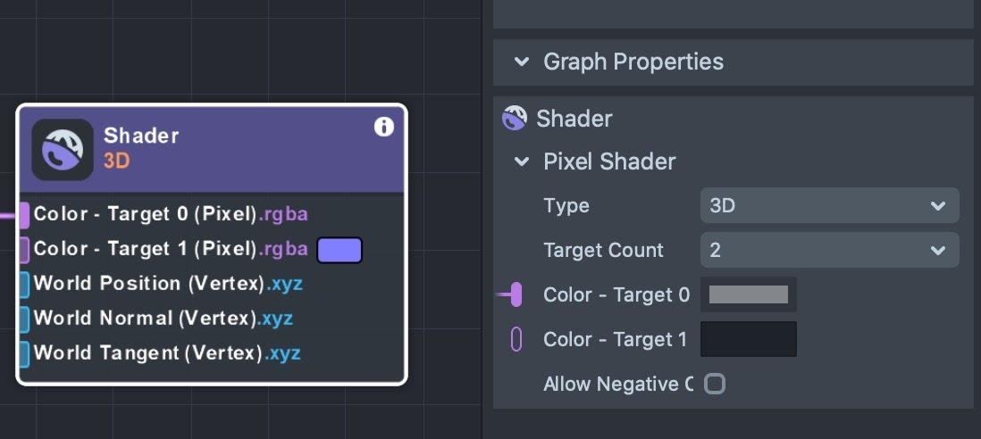Open the gray Color - Target 0 swatch

click(x=748, y=294)
